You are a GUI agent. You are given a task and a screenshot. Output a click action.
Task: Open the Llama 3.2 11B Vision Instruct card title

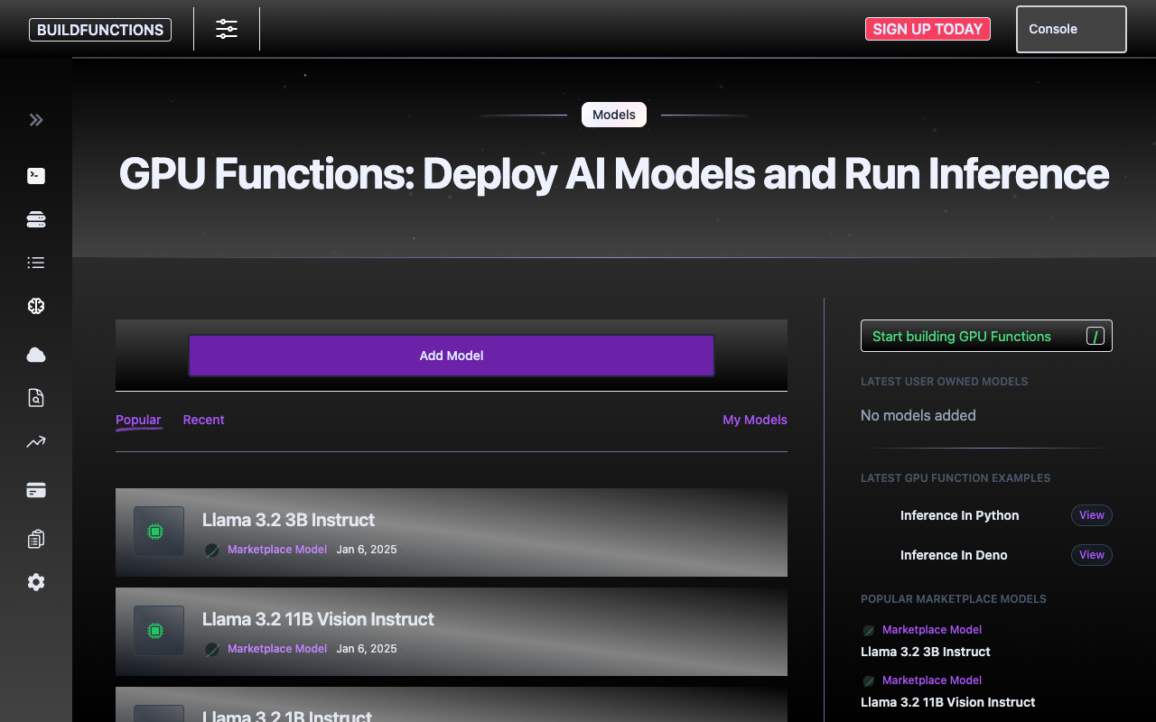[318, 619]
